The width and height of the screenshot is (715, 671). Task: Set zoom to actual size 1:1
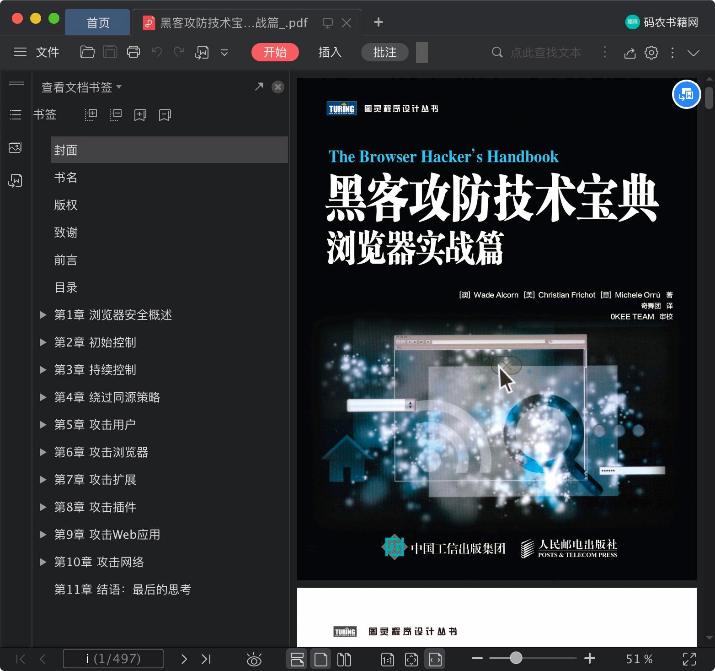pyautogui.click(x=388, y=659)
